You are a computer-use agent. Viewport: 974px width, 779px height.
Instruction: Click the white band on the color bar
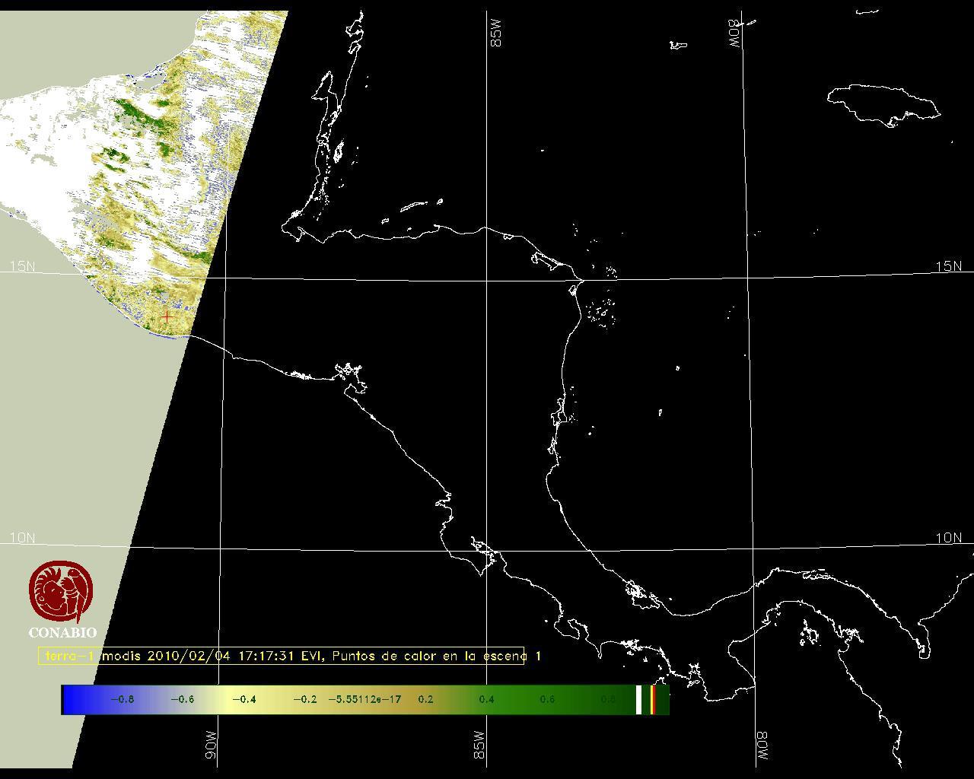[x=638, y=699]
